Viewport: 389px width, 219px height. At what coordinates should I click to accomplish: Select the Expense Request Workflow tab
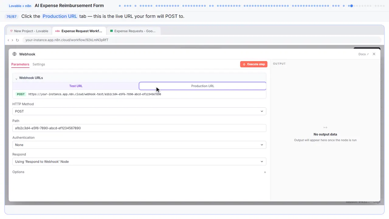pyautogui.click(x=79, y=31)
